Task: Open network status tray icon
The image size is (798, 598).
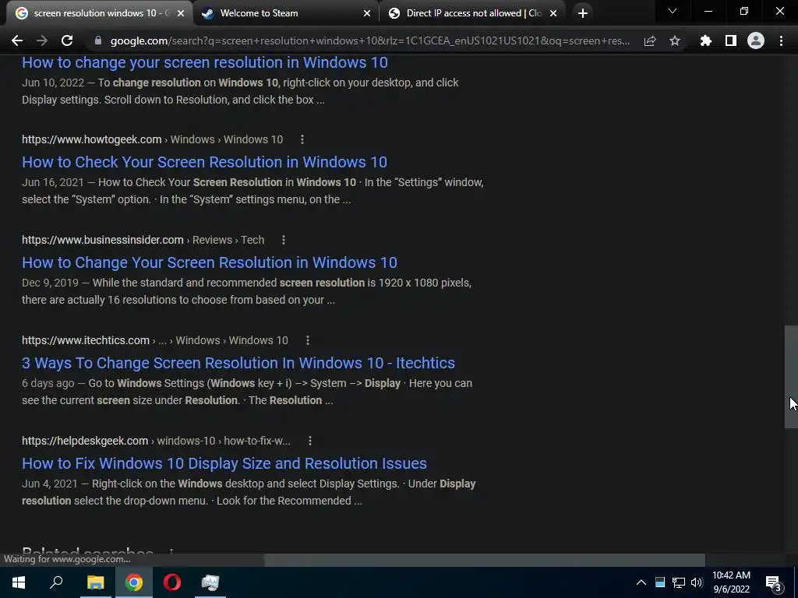Action: 679,582
